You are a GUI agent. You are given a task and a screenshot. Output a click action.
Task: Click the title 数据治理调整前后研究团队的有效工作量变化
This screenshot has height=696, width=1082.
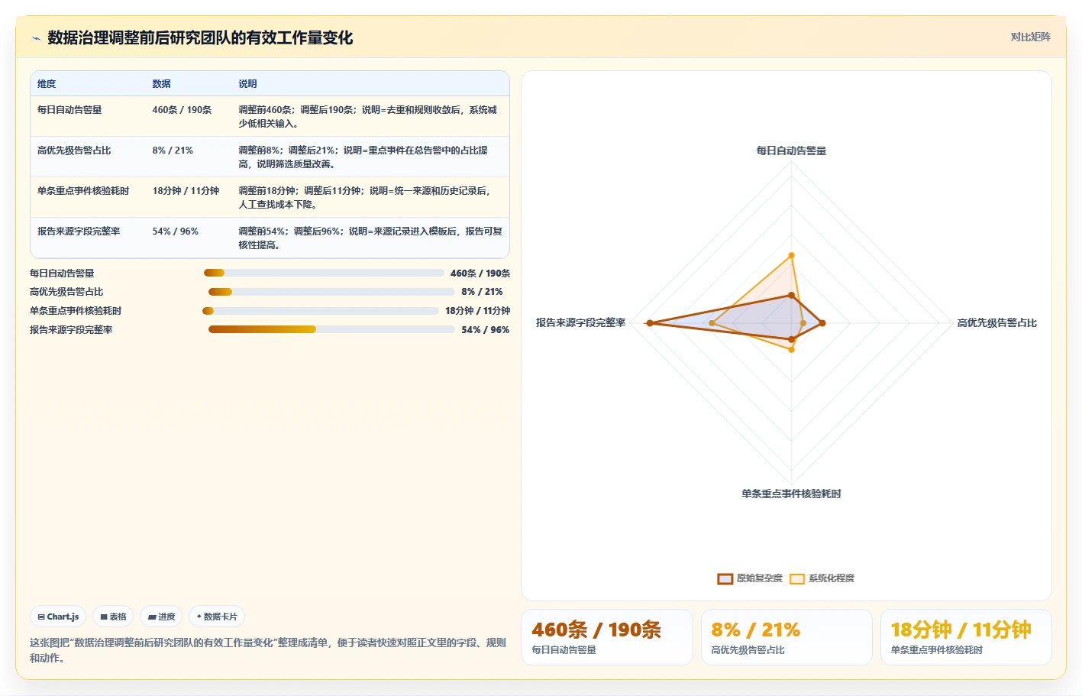(x=200, y=38)
